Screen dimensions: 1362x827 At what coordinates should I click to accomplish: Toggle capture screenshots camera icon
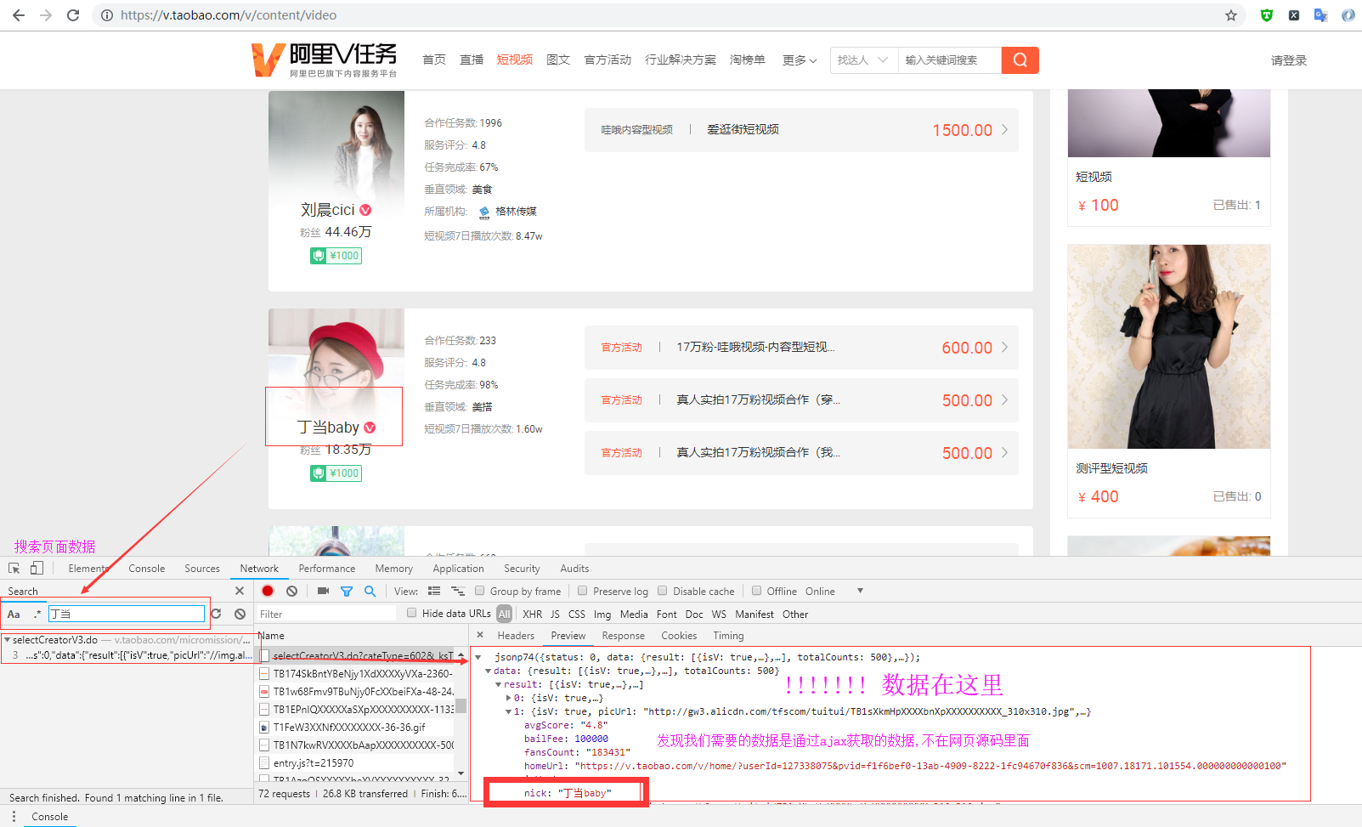click(x=323, y=591)
